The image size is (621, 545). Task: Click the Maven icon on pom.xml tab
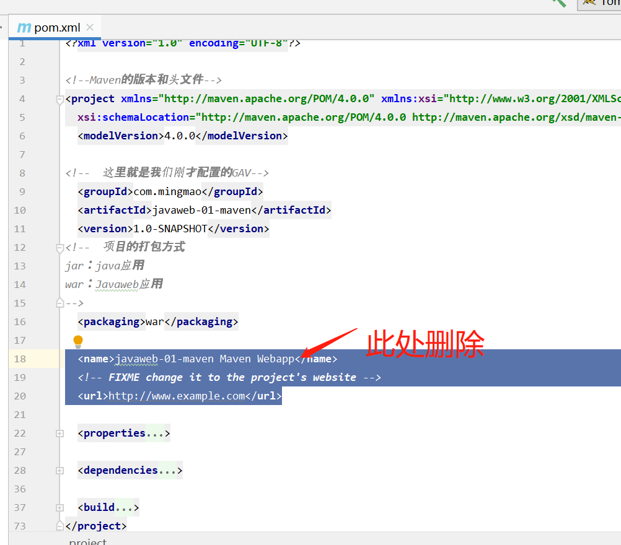pos(24,28)
